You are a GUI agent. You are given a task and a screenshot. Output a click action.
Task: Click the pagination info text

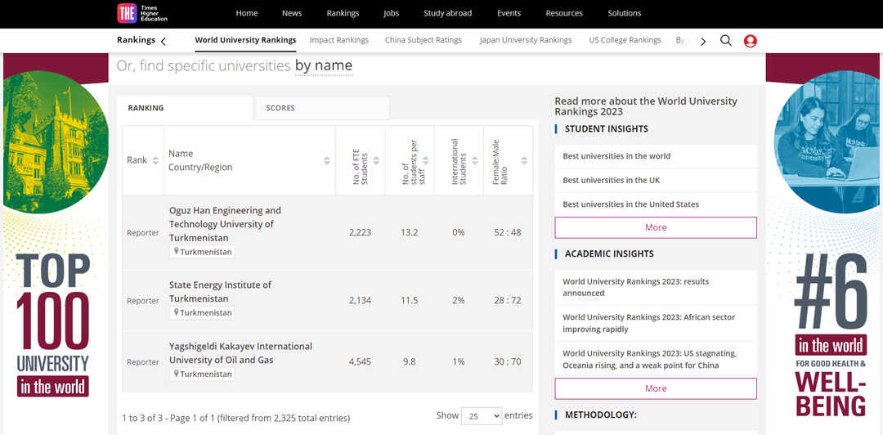(x=236, y=418)
